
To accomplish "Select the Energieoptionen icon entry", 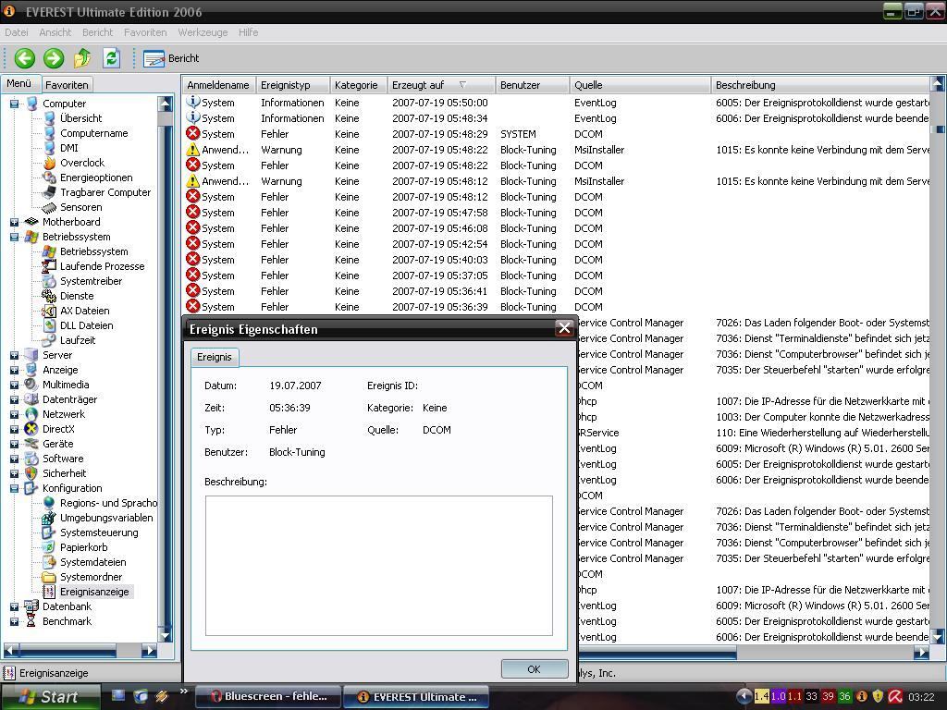I will [x=49, y=177].
